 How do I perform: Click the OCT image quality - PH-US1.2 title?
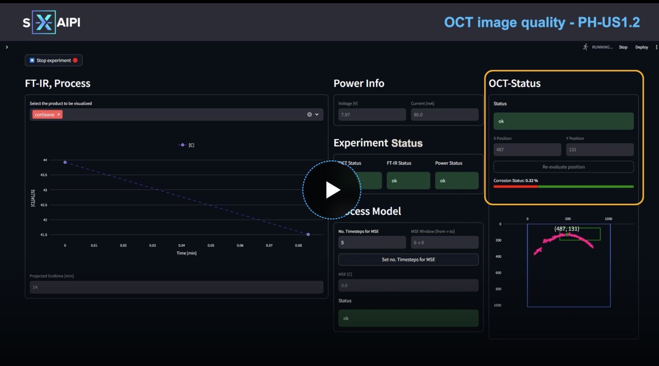pyautogui.click(x=542, y=23)
